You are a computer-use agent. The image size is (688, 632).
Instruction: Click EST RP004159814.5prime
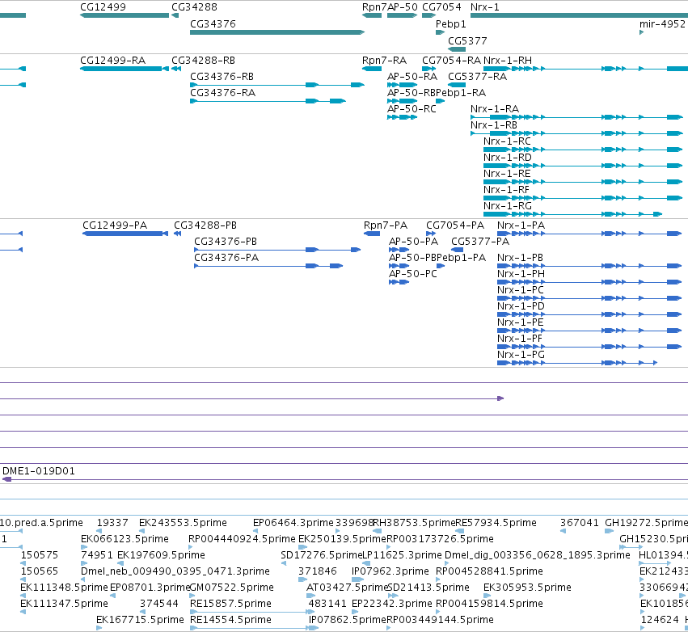[x=489, y=604]
